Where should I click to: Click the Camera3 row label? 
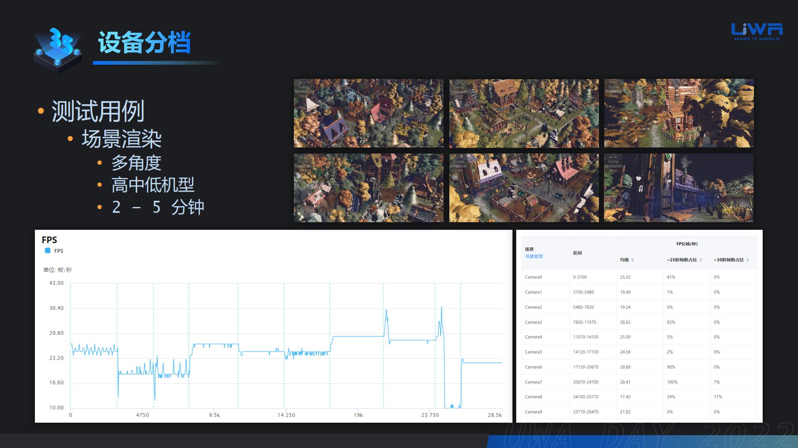[x=533, y=322]
